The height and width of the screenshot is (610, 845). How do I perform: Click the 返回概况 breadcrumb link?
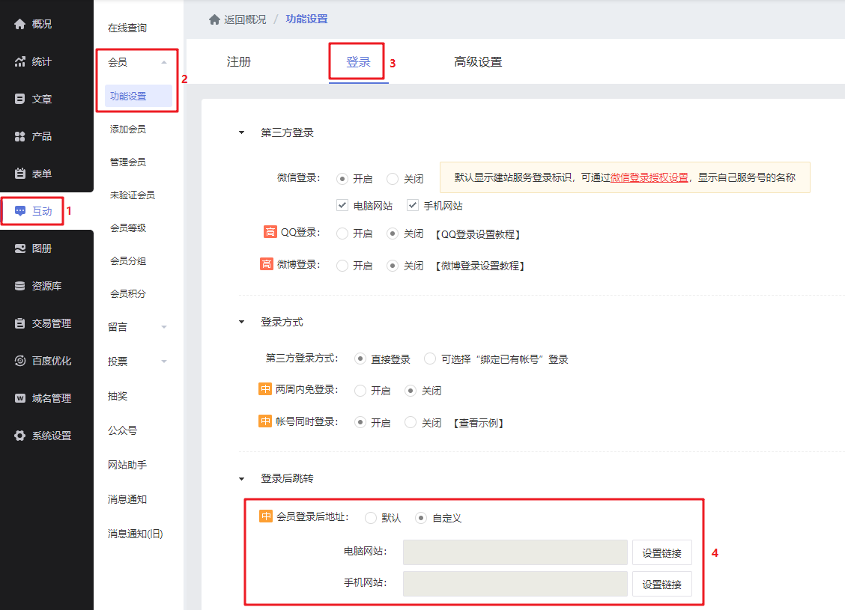coord(245,19)
